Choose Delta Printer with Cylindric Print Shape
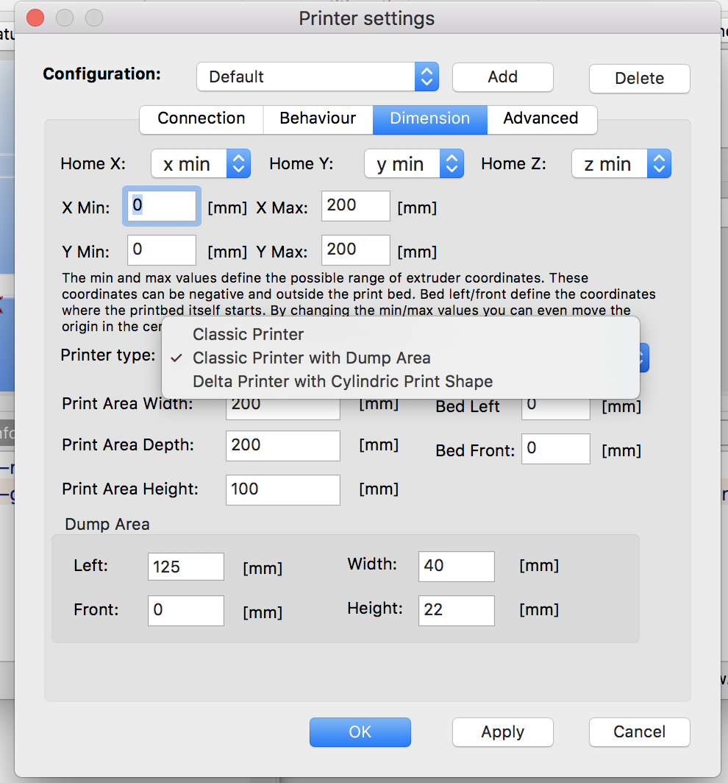Screen dimensions: 728x783 pyautogui.click(x=342, y=381)
